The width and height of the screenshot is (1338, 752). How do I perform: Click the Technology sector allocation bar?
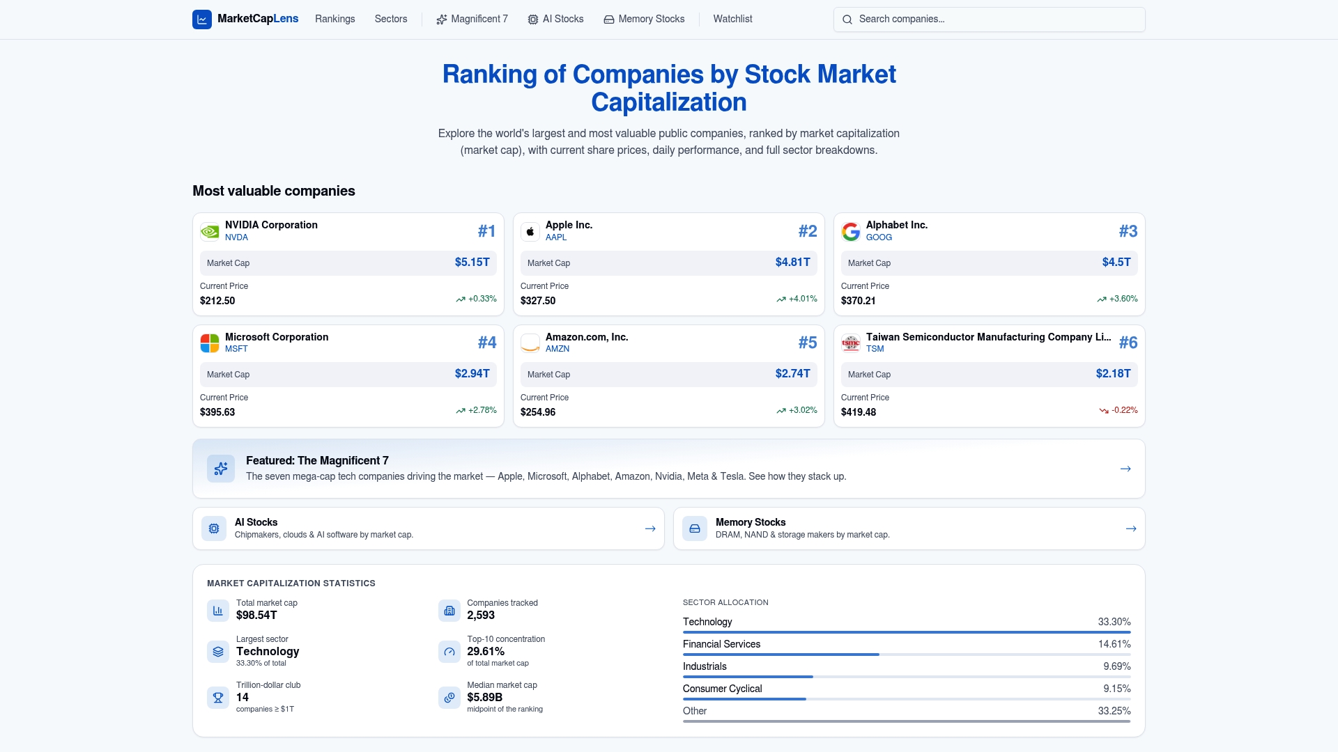(907, 632)
